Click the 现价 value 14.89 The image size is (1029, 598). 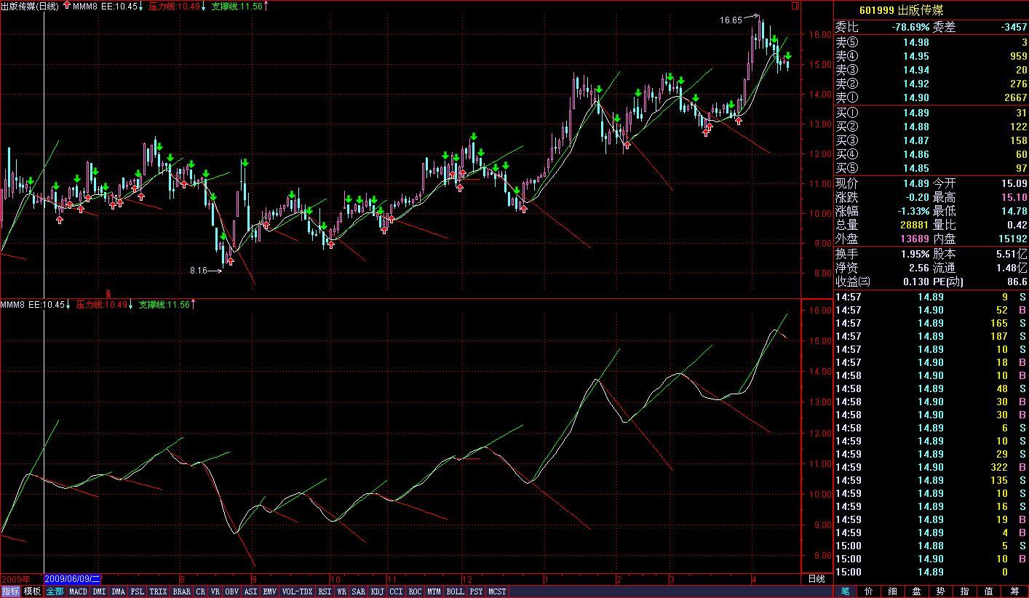(x=916, y=184)
